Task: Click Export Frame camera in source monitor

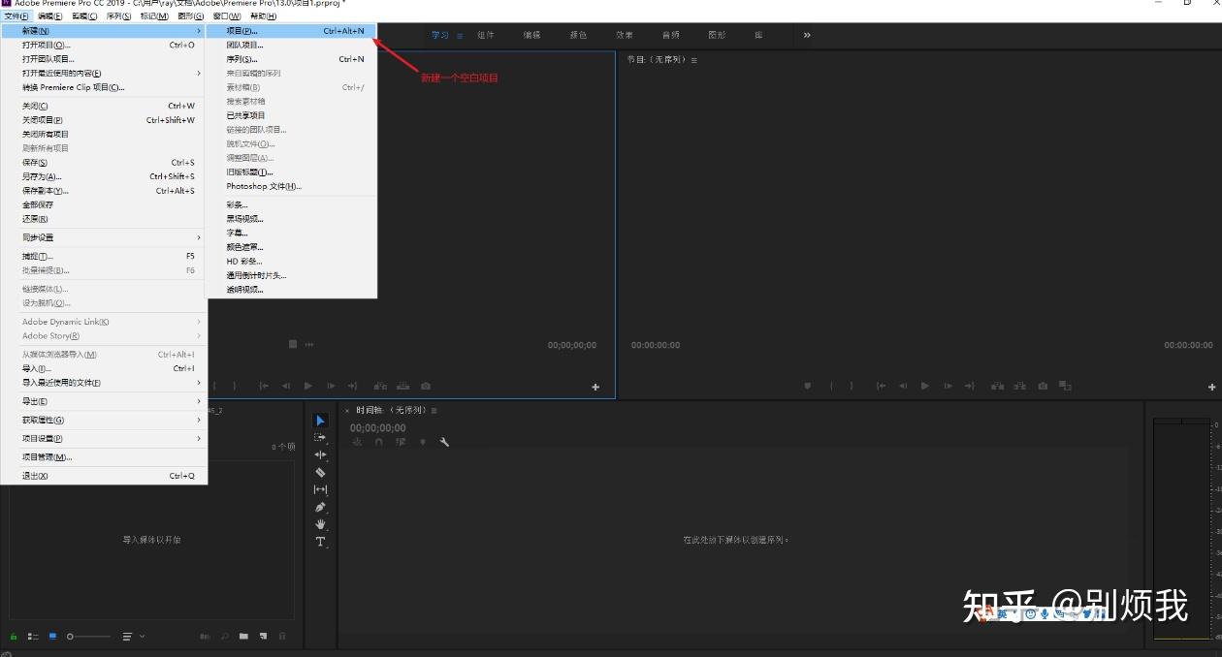Action: pos(426,386)
